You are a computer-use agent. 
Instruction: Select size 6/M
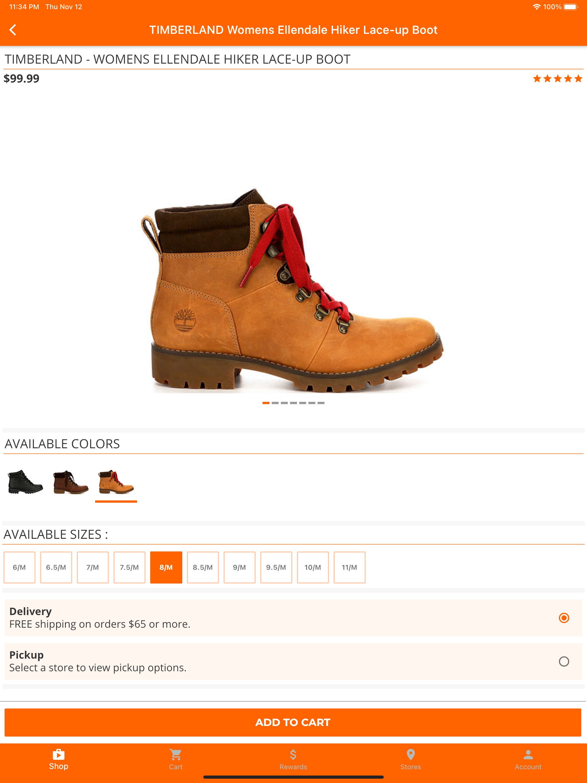19,567
